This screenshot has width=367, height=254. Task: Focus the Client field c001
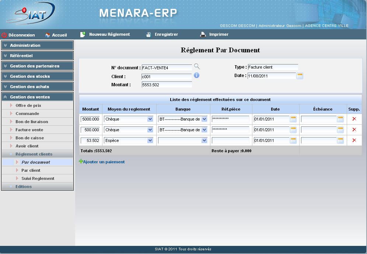167,77
